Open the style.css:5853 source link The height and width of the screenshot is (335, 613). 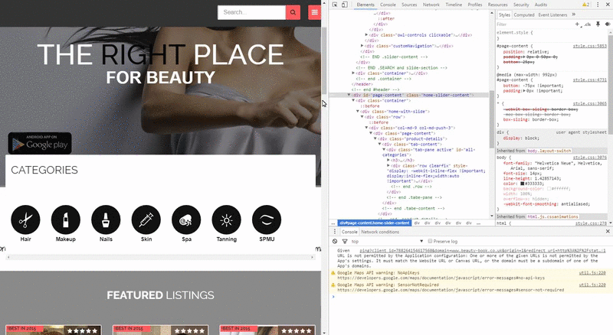pyautogui.click(x=589, y=46)
